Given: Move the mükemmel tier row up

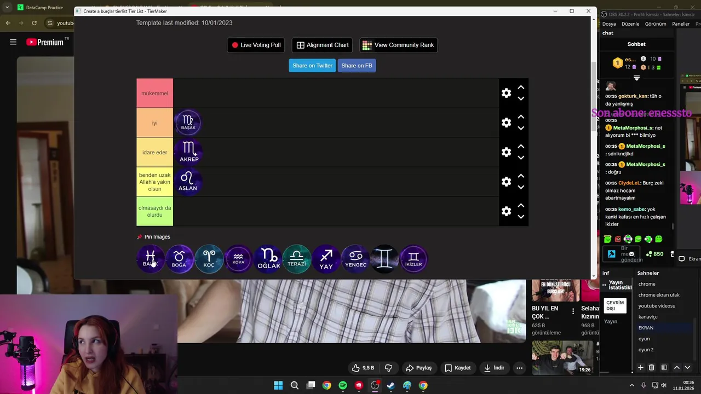Looking at the screenshot, I should [x=521, y=88].
